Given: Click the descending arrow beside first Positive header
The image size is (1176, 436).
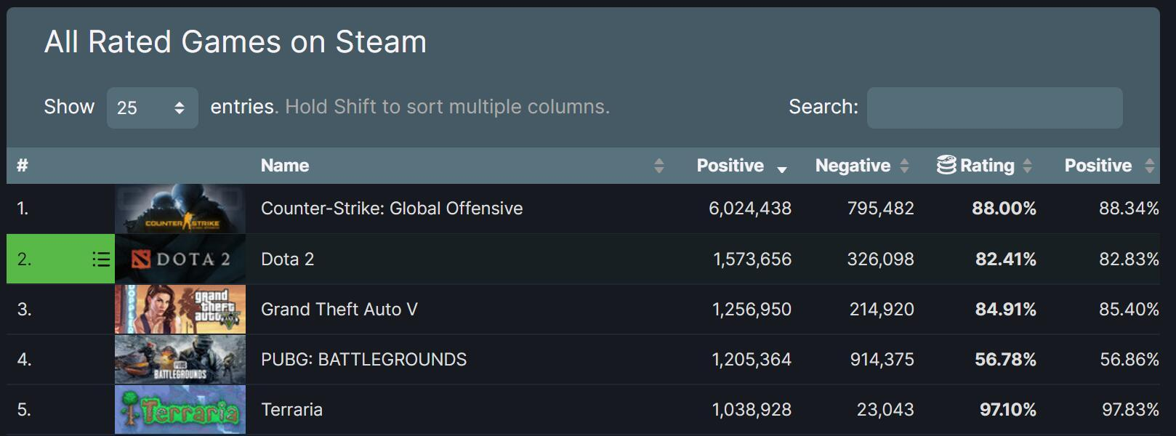Looking at the screenshot, I should (x=782, y=169).
